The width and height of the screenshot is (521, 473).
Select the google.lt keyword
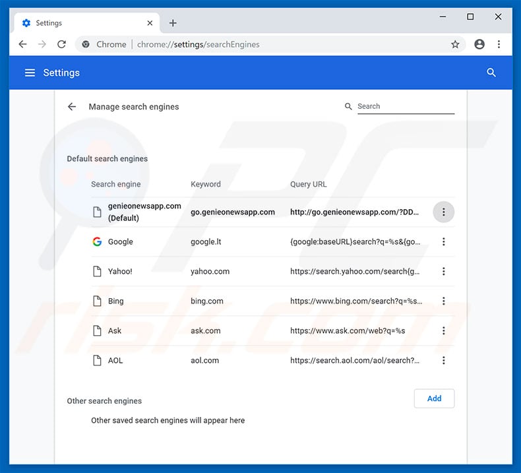coord(206,241)
